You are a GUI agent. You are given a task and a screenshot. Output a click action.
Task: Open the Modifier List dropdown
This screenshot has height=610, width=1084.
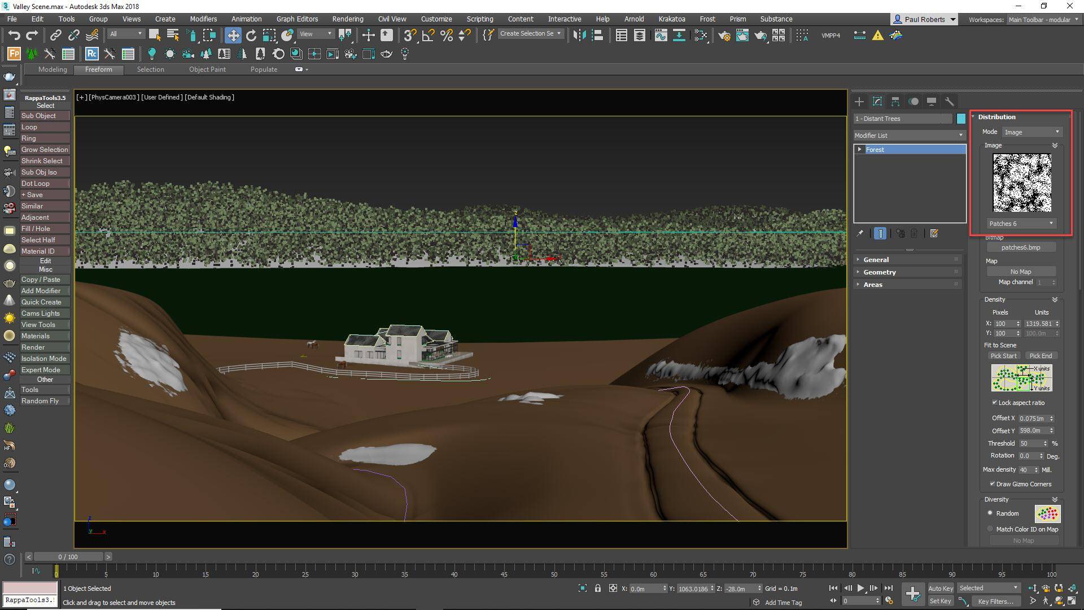[961, 136]
